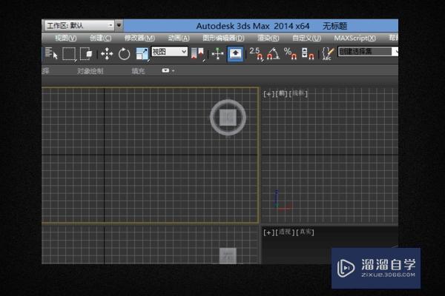Open Edit Named Selection Sets

click(x=328, y=53)
